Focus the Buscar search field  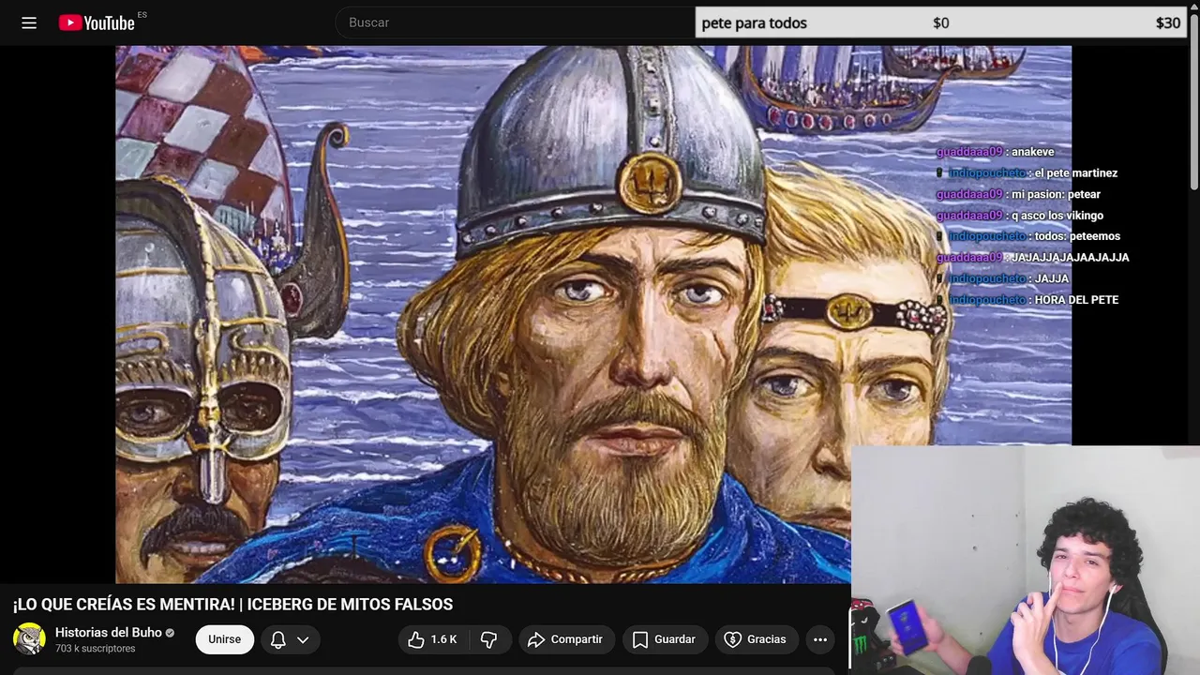tap(516, 22)
